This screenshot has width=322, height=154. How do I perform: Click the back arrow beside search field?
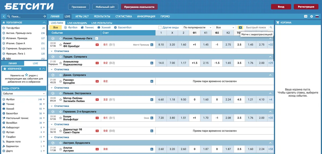click(4, 16)
